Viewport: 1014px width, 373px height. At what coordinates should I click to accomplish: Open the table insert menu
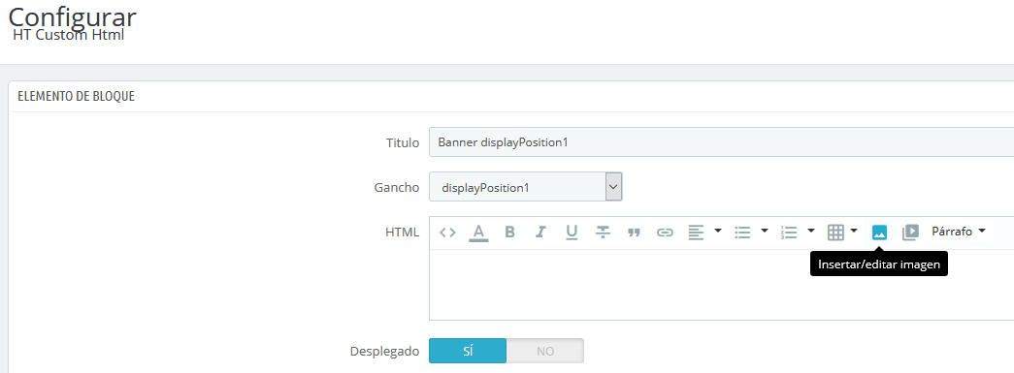coord(842,233)
